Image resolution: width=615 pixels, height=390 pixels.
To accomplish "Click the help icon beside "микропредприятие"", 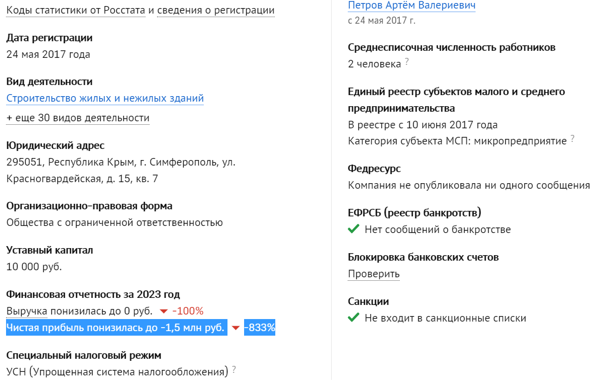I will (573, 138).
